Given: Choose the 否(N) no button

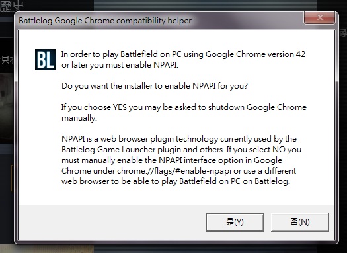Looking at the screenshot, I should coord(300,222).
